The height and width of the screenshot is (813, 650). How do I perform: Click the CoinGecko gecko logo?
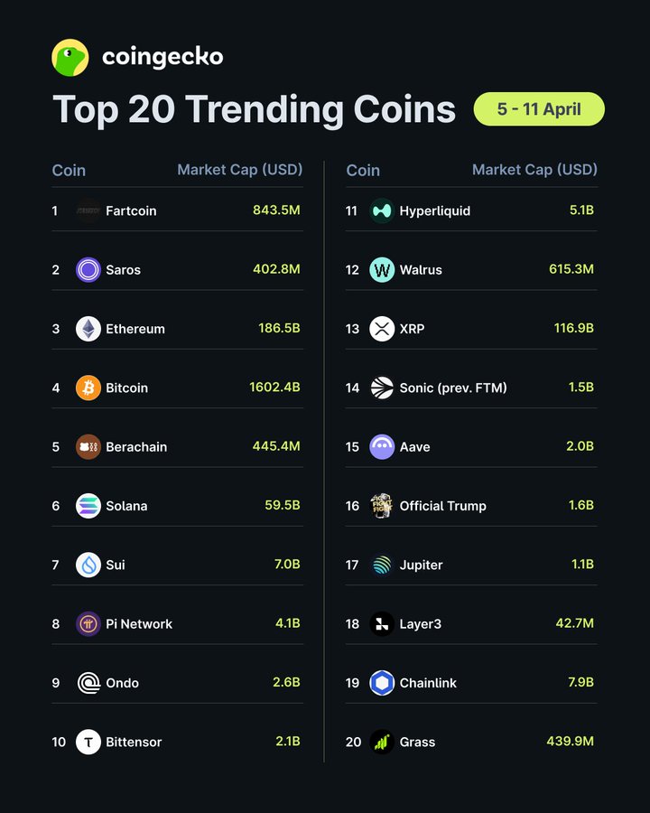(70, 58)
